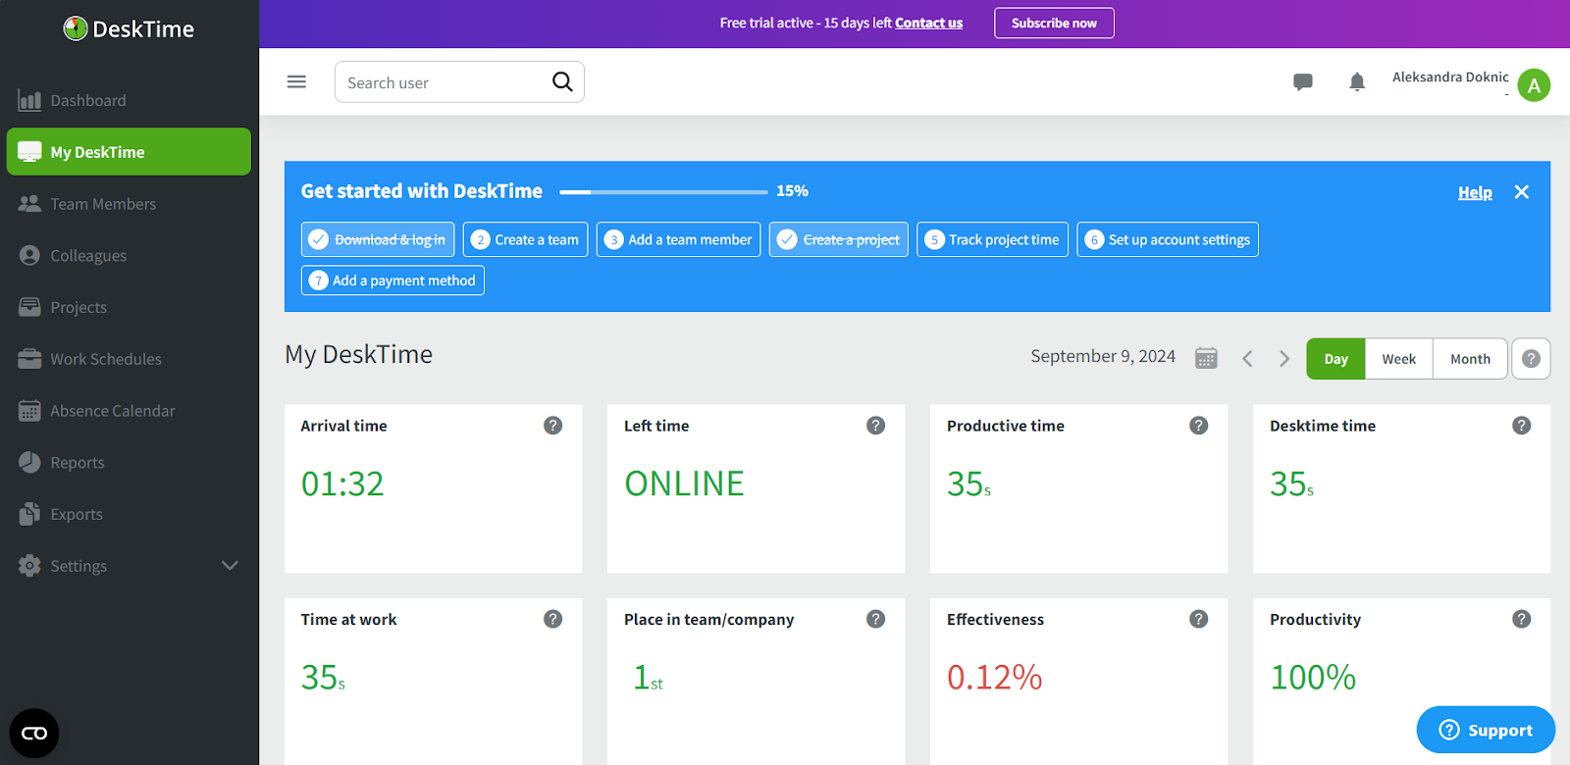Click Add a team member step

[678, 239]
